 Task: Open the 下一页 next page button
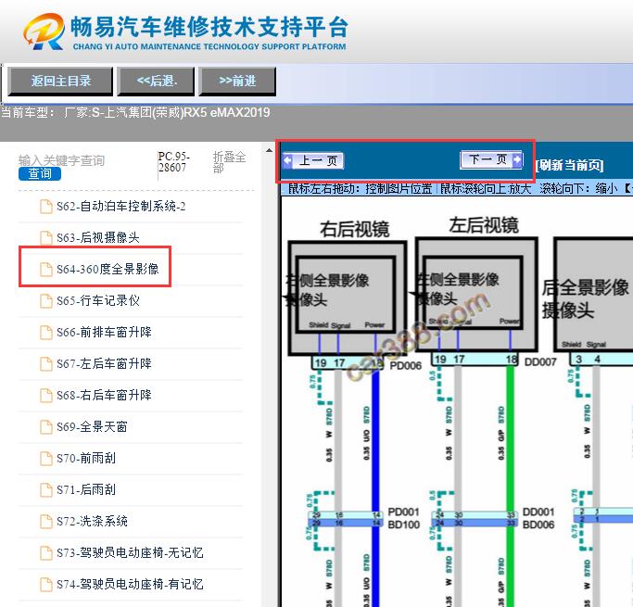pos(491,159)
